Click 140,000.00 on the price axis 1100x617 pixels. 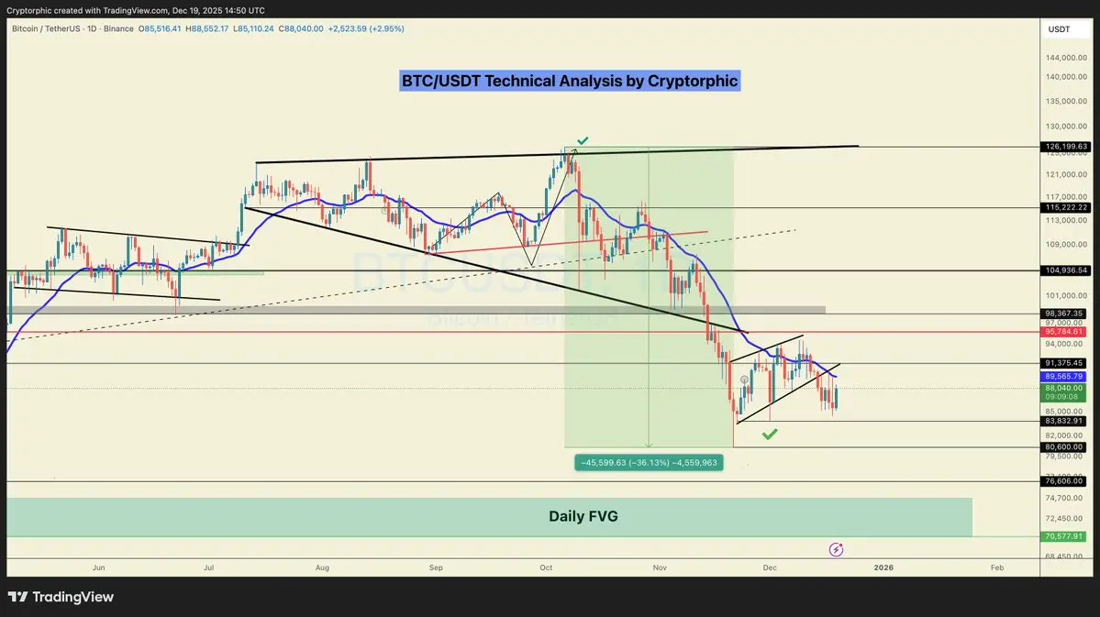(x=1066, y=77)
